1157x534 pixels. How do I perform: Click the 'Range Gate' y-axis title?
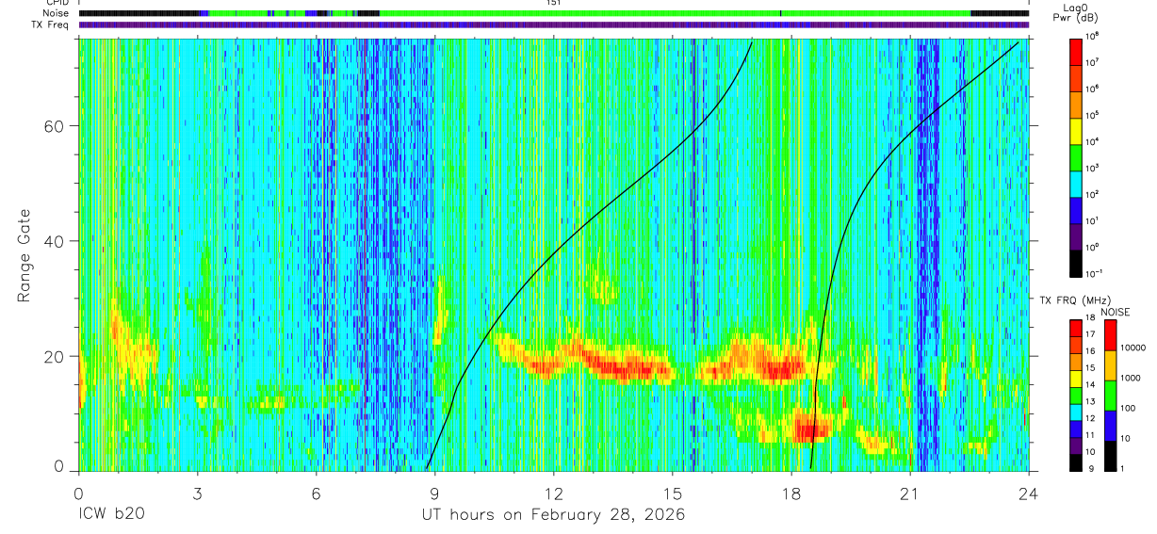point(24,256)
